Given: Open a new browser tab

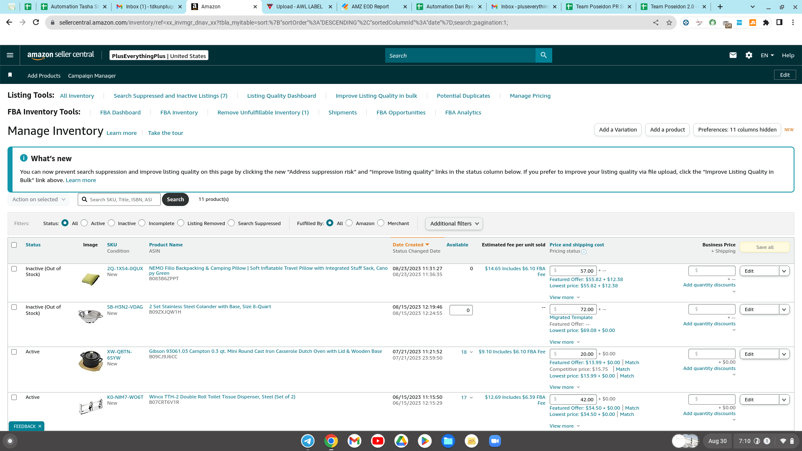Looking at the screenshot, I should pos(720,7).
